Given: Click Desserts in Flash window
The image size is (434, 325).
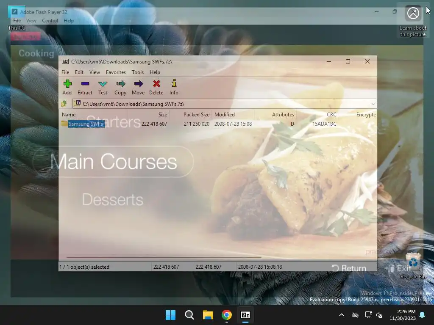Looking at the screenshot, I should [x=113, y=200].
